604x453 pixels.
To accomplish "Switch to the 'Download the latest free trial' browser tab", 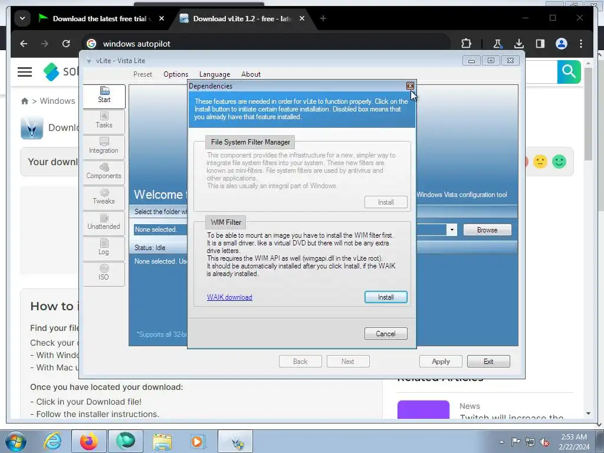I will coord(101,18).
